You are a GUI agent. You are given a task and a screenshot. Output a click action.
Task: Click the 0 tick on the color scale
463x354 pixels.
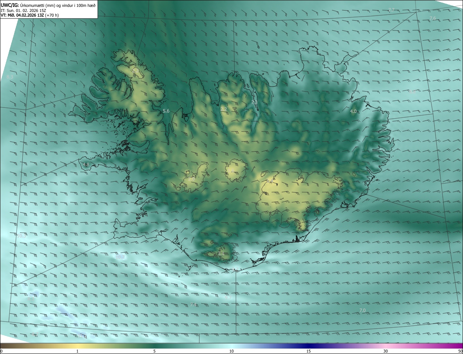coord(1,351)
